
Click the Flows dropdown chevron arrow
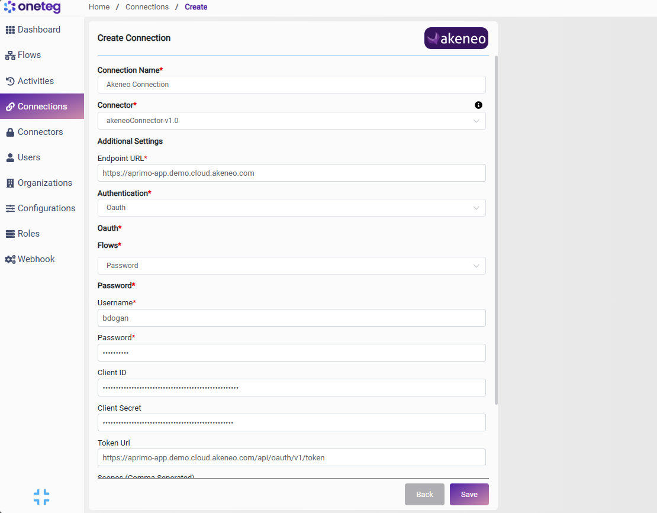476,266
